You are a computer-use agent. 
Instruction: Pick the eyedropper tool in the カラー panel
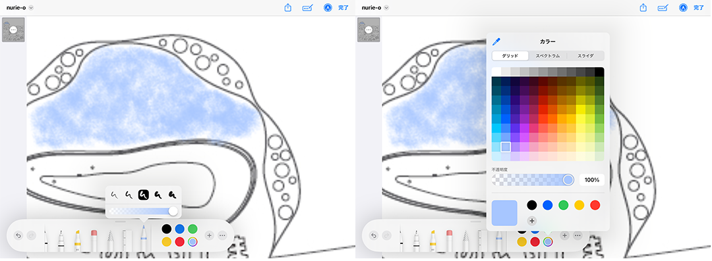[x=496, y=41]
